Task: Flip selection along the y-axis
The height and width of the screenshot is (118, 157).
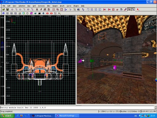Action: (20, 10)
